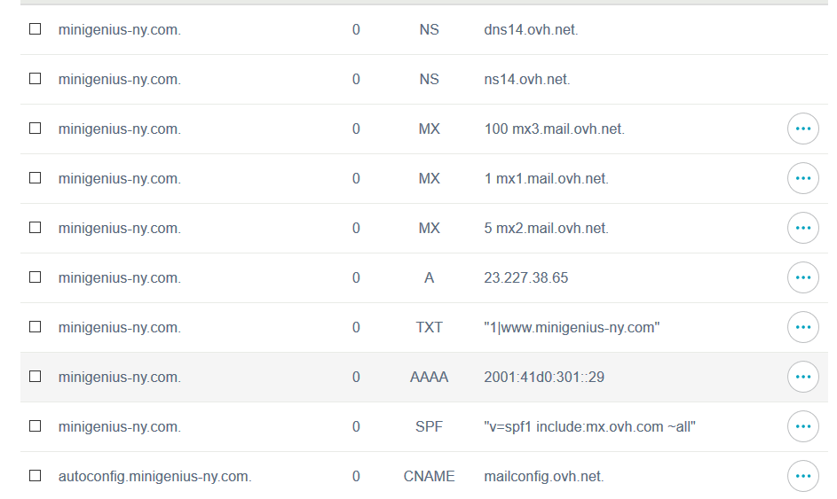This screenshot has width=837, height=499.
Task: Tick the checkbox for the TXT record
Action: click(x=36, y=327)
